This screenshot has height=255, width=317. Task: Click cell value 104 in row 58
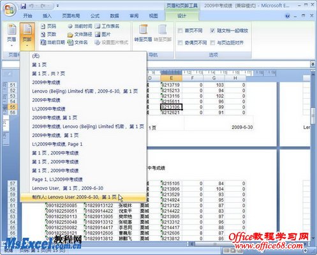click(x=214, y=189)
